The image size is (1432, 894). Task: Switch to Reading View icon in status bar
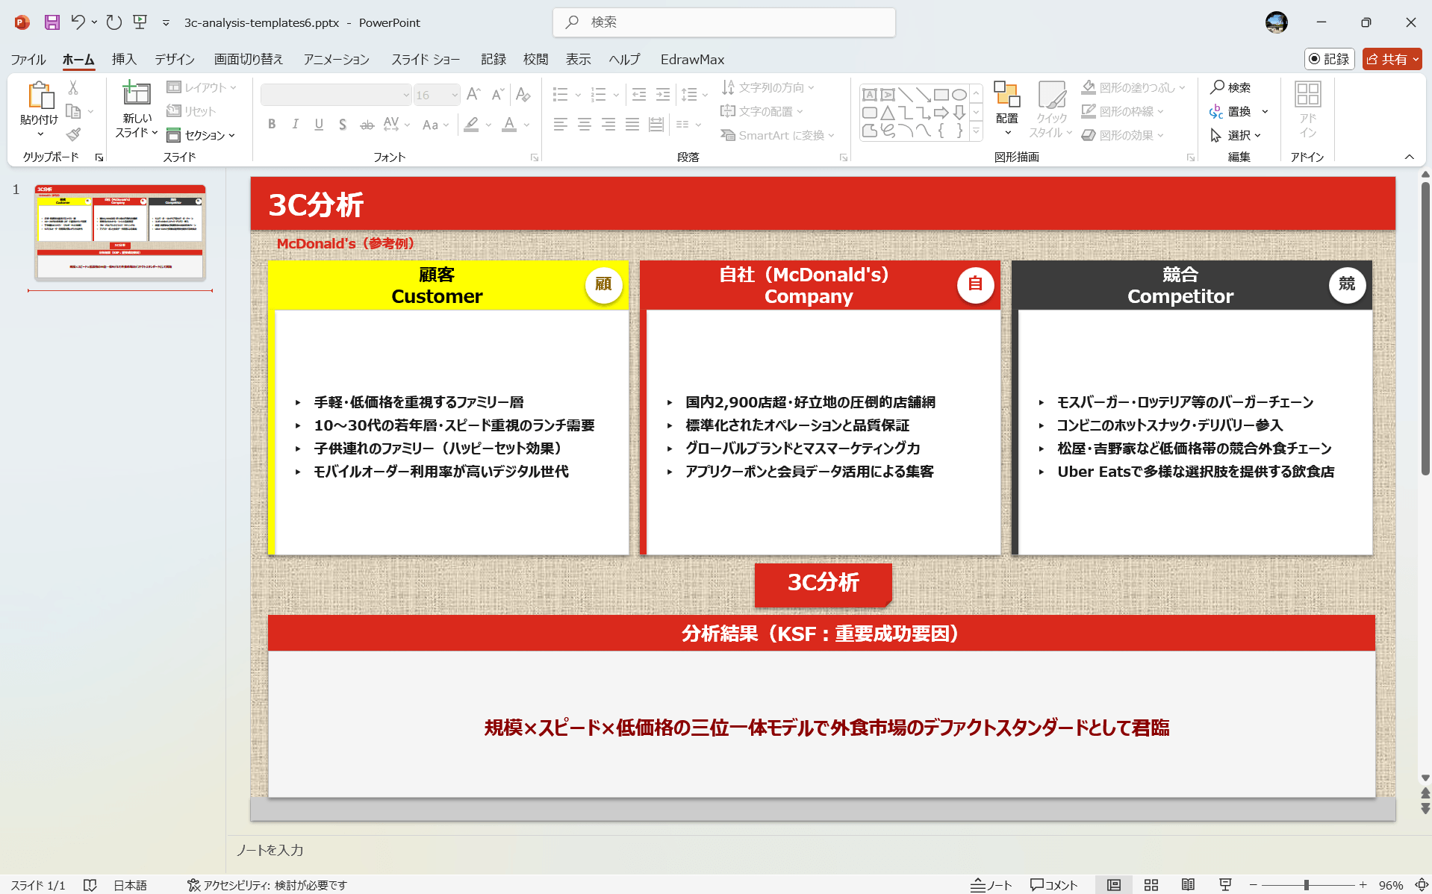tap(1188, 885)
